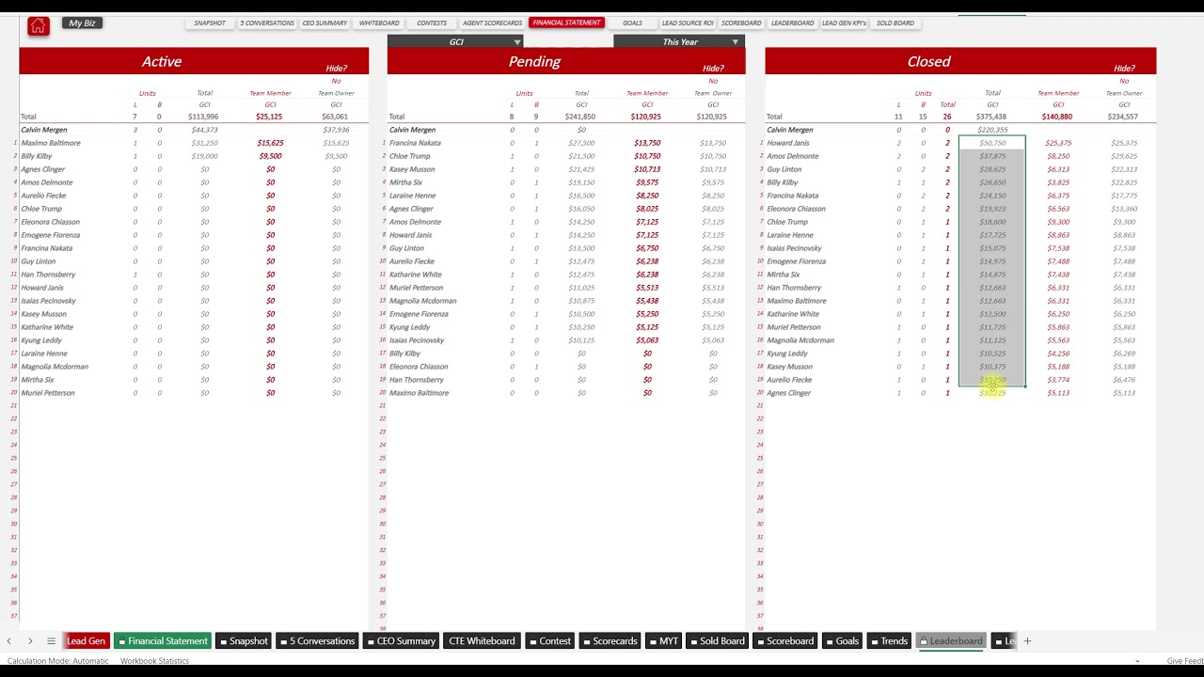Select Active total GCI $113,996 cell
This screenshot has height=677, width=1204.
[x=203, y=117]
